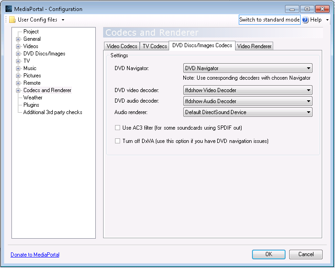
Task: Open the Video Renderer tab
Action: pyautogui.click(x=254, y=46)
